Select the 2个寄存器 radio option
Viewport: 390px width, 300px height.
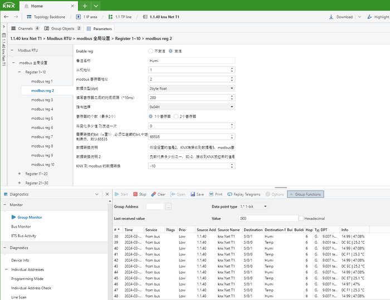click(176, 116)
